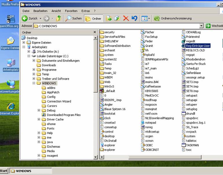Click file list horizontal scrollbar thumb
This screenshot has height=175, width=223.
(x=165, y=157)
